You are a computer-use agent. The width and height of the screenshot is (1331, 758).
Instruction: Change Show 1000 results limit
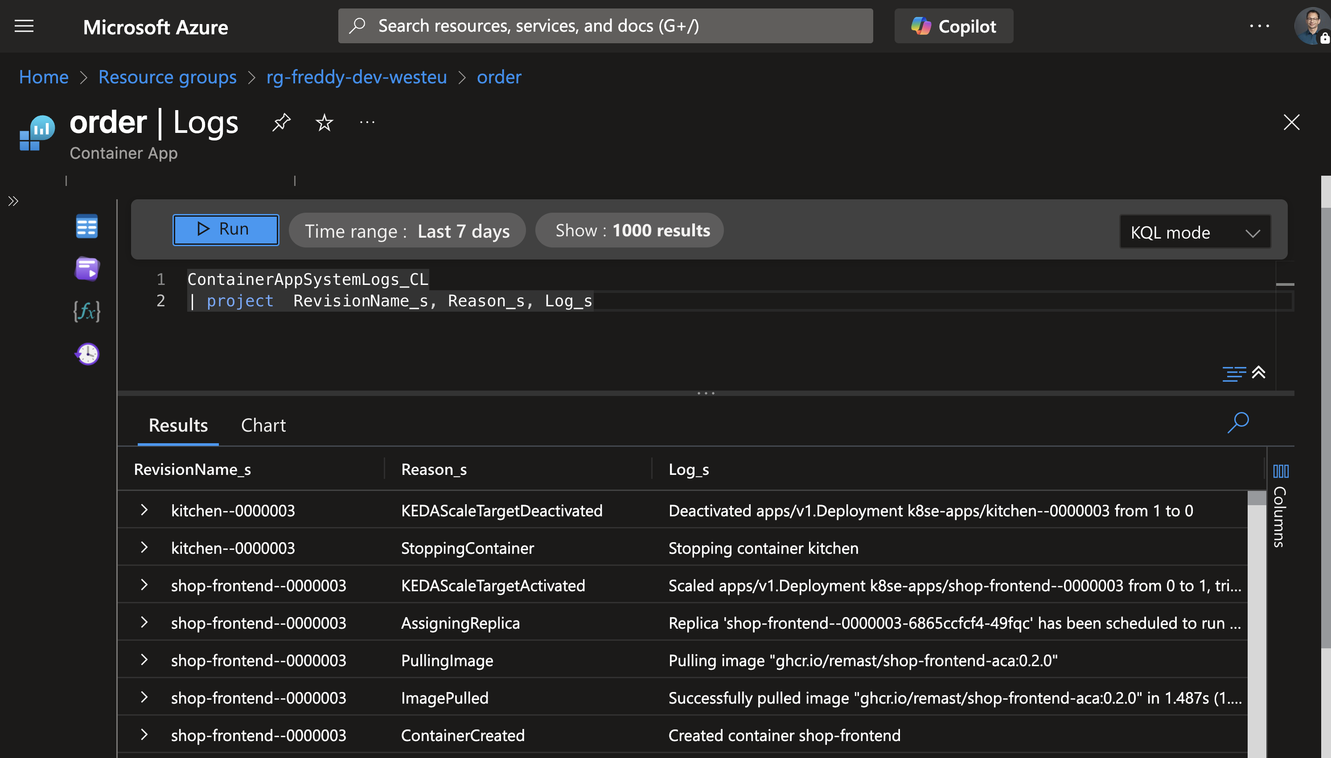(629, 230)
